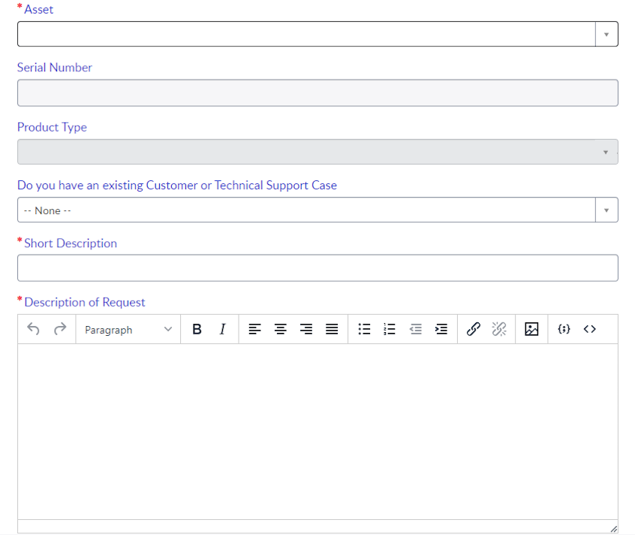This screenshot has height=535, width=635.
Task: Click the Serial Number field label
Action: point(54,68)
